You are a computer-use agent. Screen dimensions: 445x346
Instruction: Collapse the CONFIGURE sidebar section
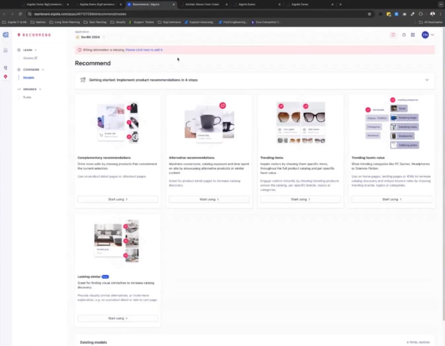coord(31,70)
